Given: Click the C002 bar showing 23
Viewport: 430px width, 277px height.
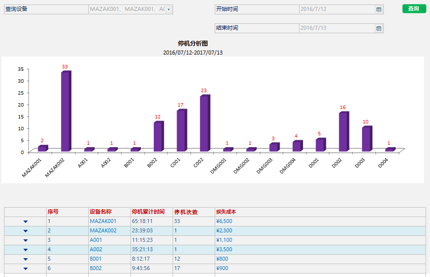Looking at the screenshot, I should (x=204, y=123).
